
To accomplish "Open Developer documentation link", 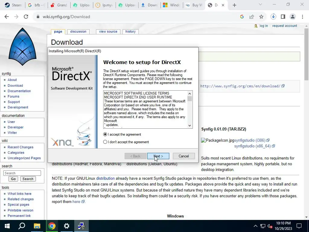I will [x=16, y=127].
